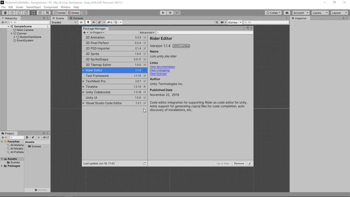Select the Scale tool
Screen dimensions: 350x197
pos(26,13)
